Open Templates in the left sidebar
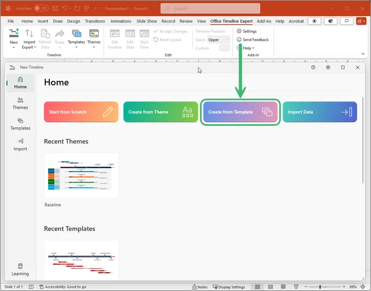Screen dimensions: 371x291 pyautogui.click(x=20, y=124)
